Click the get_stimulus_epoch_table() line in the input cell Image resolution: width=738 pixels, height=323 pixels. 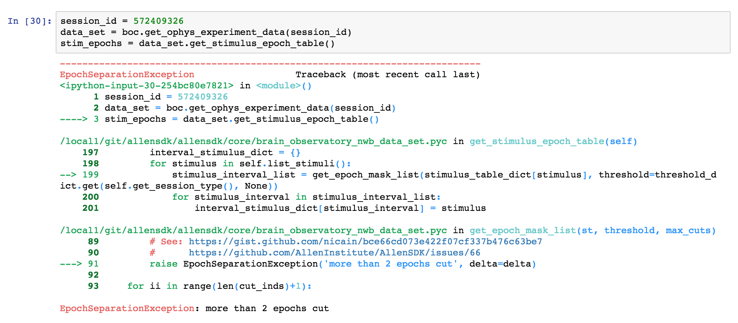click(x=197, y=43)
